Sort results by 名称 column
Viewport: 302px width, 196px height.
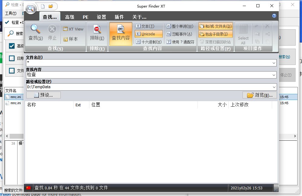click(49, 105)
